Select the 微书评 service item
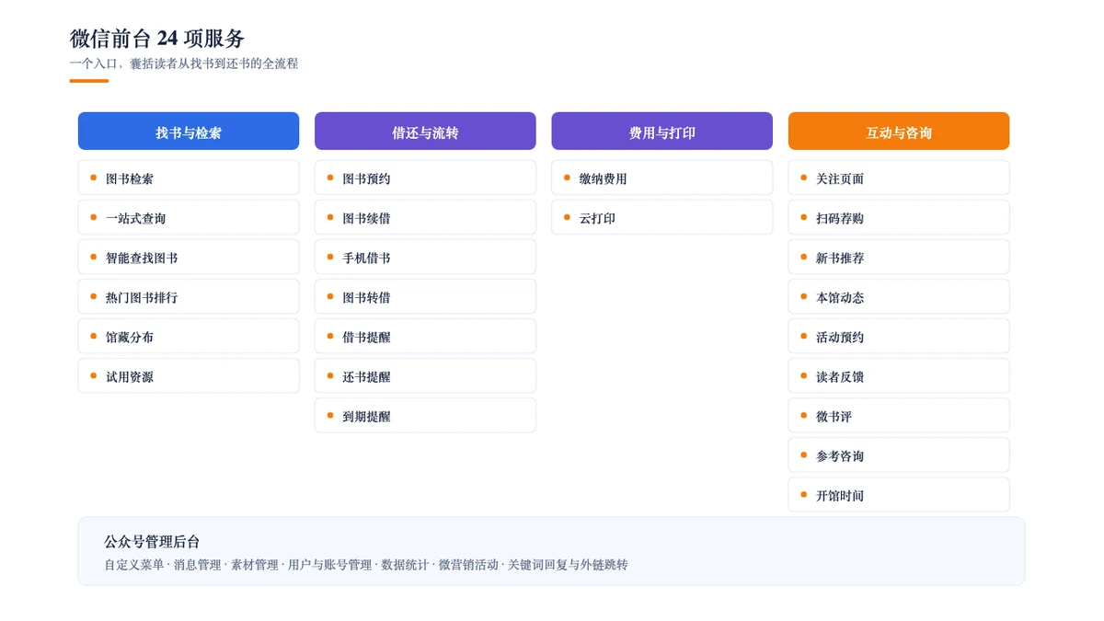 pos(899,416)
